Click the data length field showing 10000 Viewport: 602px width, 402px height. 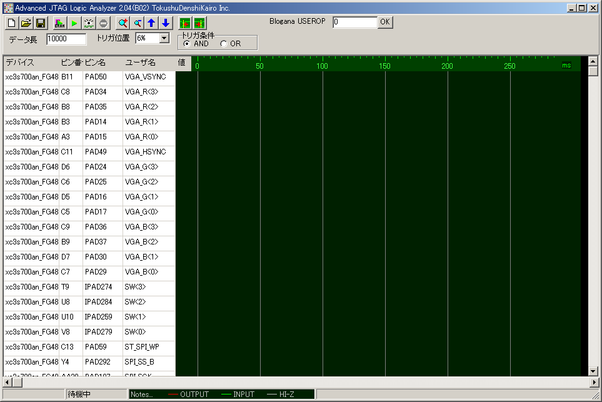(x=66, y=39)
